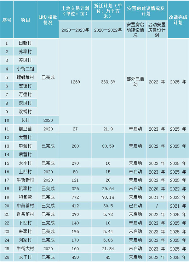Click the 永丰村 project cell
This screenshot has height=262, width=189.
tap(25, 257)
